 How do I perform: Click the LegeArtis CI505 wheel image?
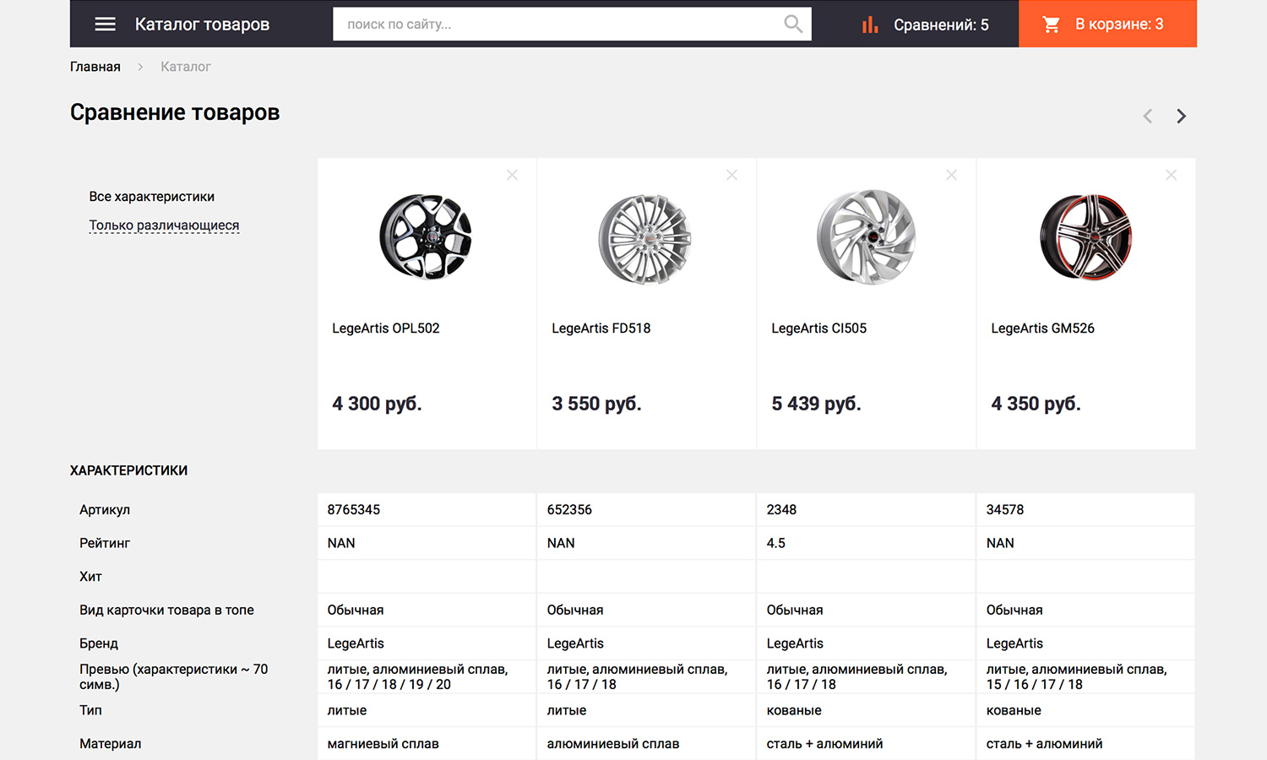point(866,236)
